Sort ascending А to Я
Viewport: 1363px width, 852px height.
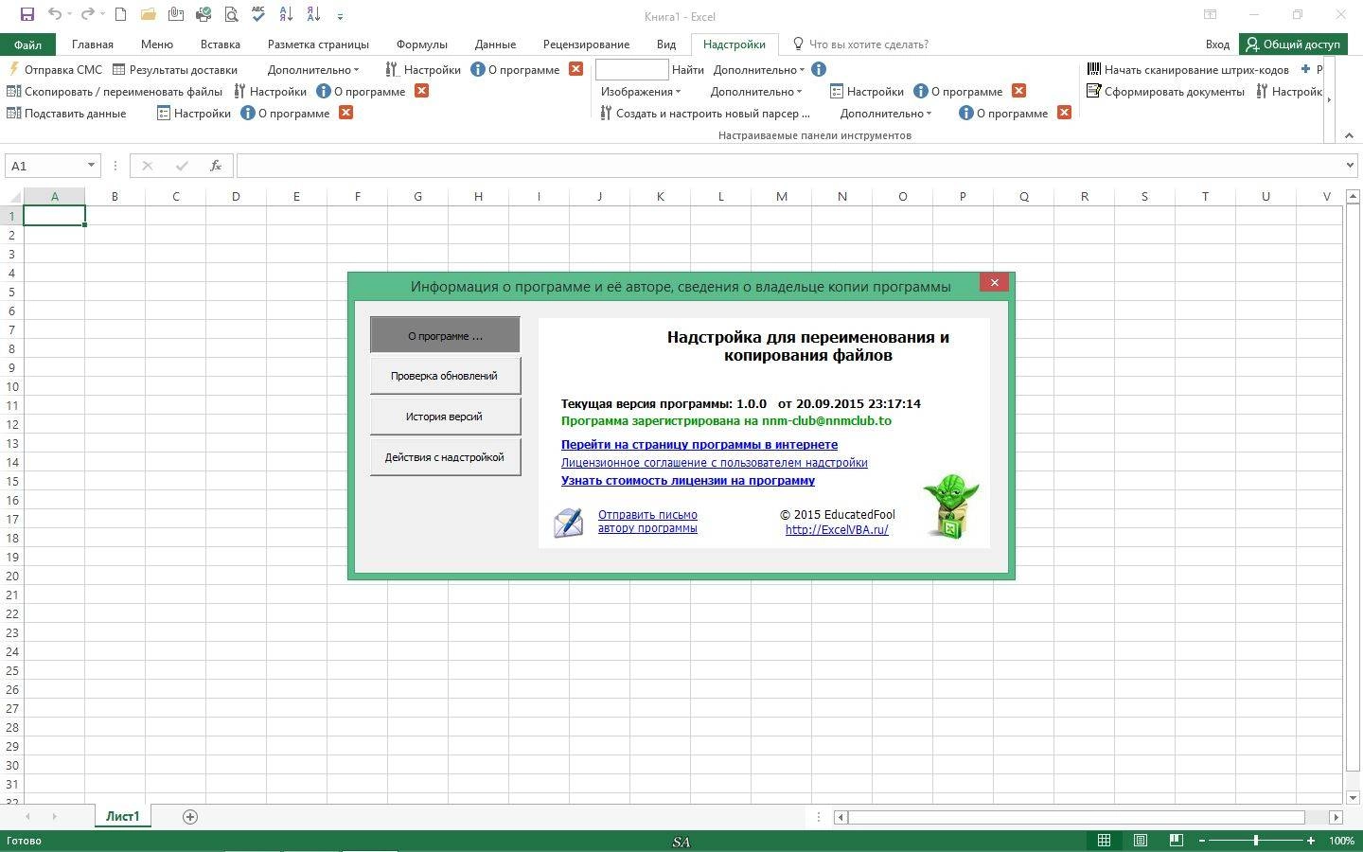pos(287,14)
